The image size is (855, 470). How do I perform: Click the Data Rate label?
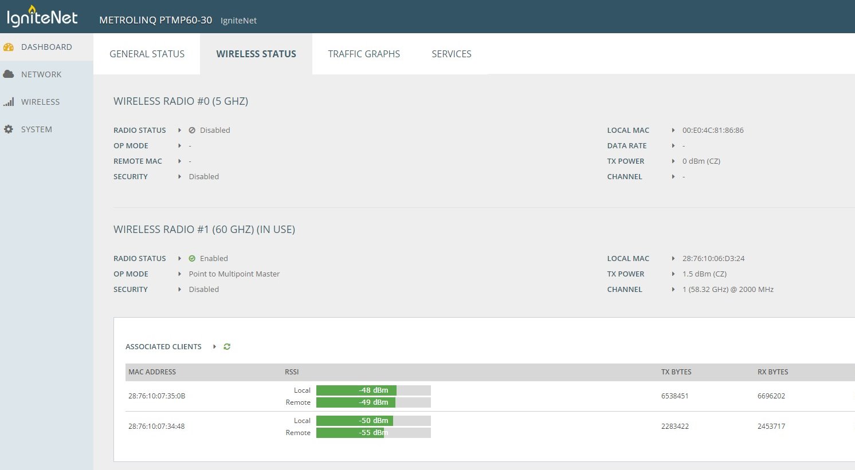[627, 146]
